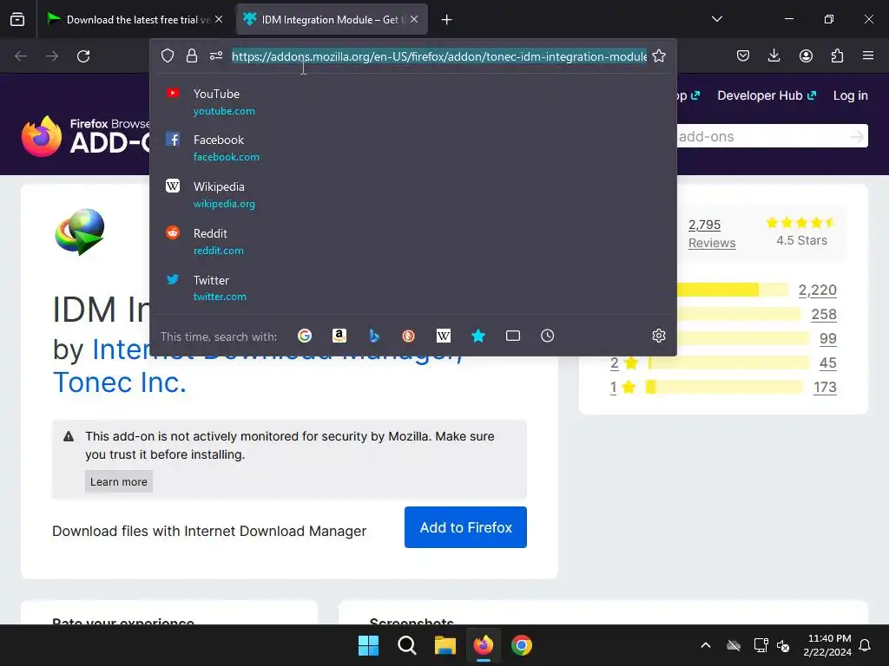Click the site security padlock icon
The image size is (889, 666).
(192, 55)
